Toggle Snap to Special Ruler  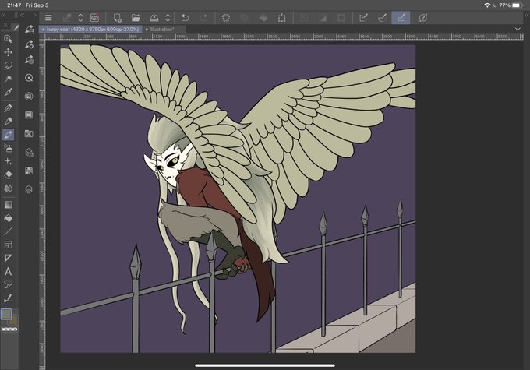click(382, 18)
